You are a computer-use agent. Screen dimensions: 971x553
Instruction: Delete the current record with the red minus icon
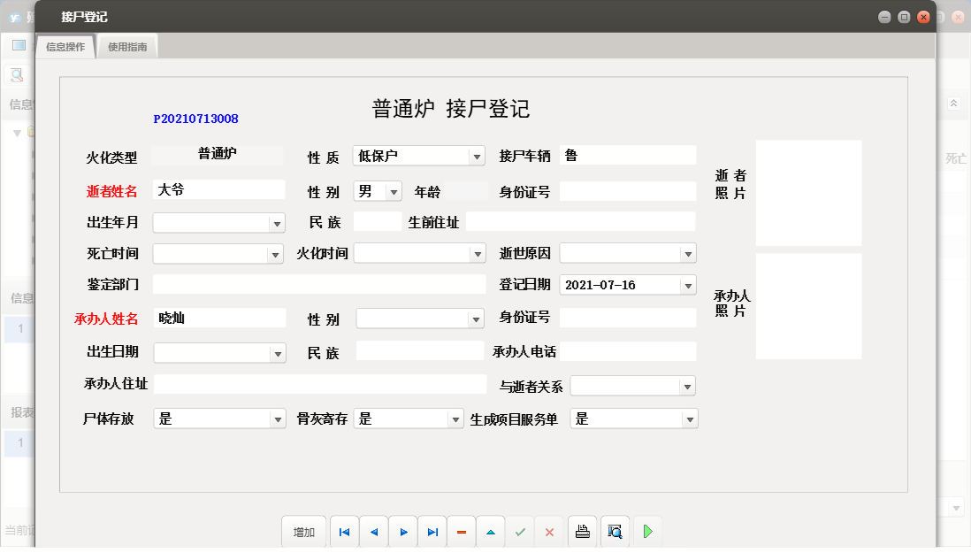pos(461,531)
